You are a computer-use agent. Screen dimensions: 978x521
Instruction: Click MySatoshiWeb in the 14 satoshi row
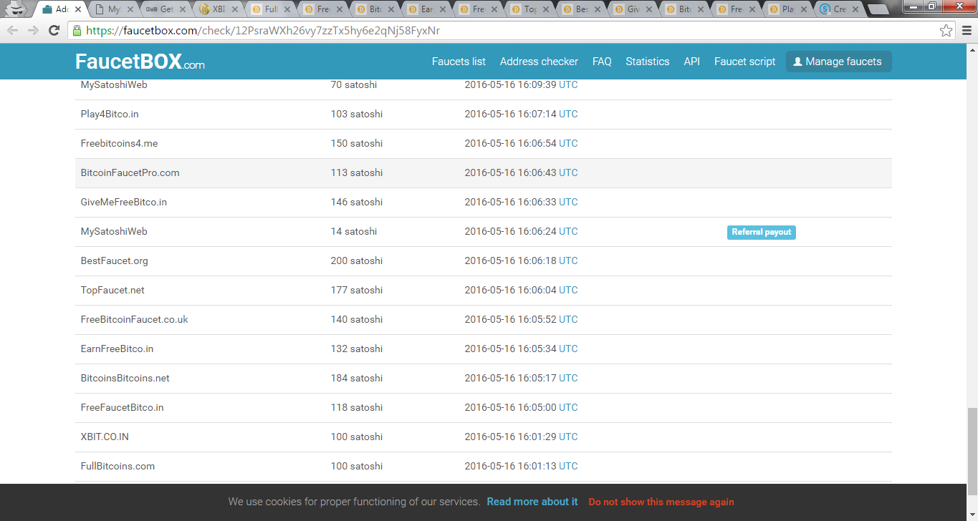[x=114, y=231]
